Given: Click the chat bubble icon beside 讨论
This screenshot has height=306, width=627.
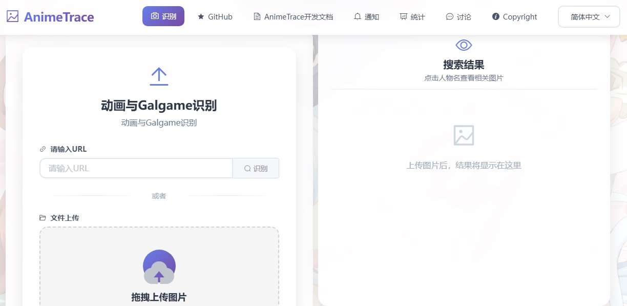Looking at the screenshot, I should [x=450, y=17].
